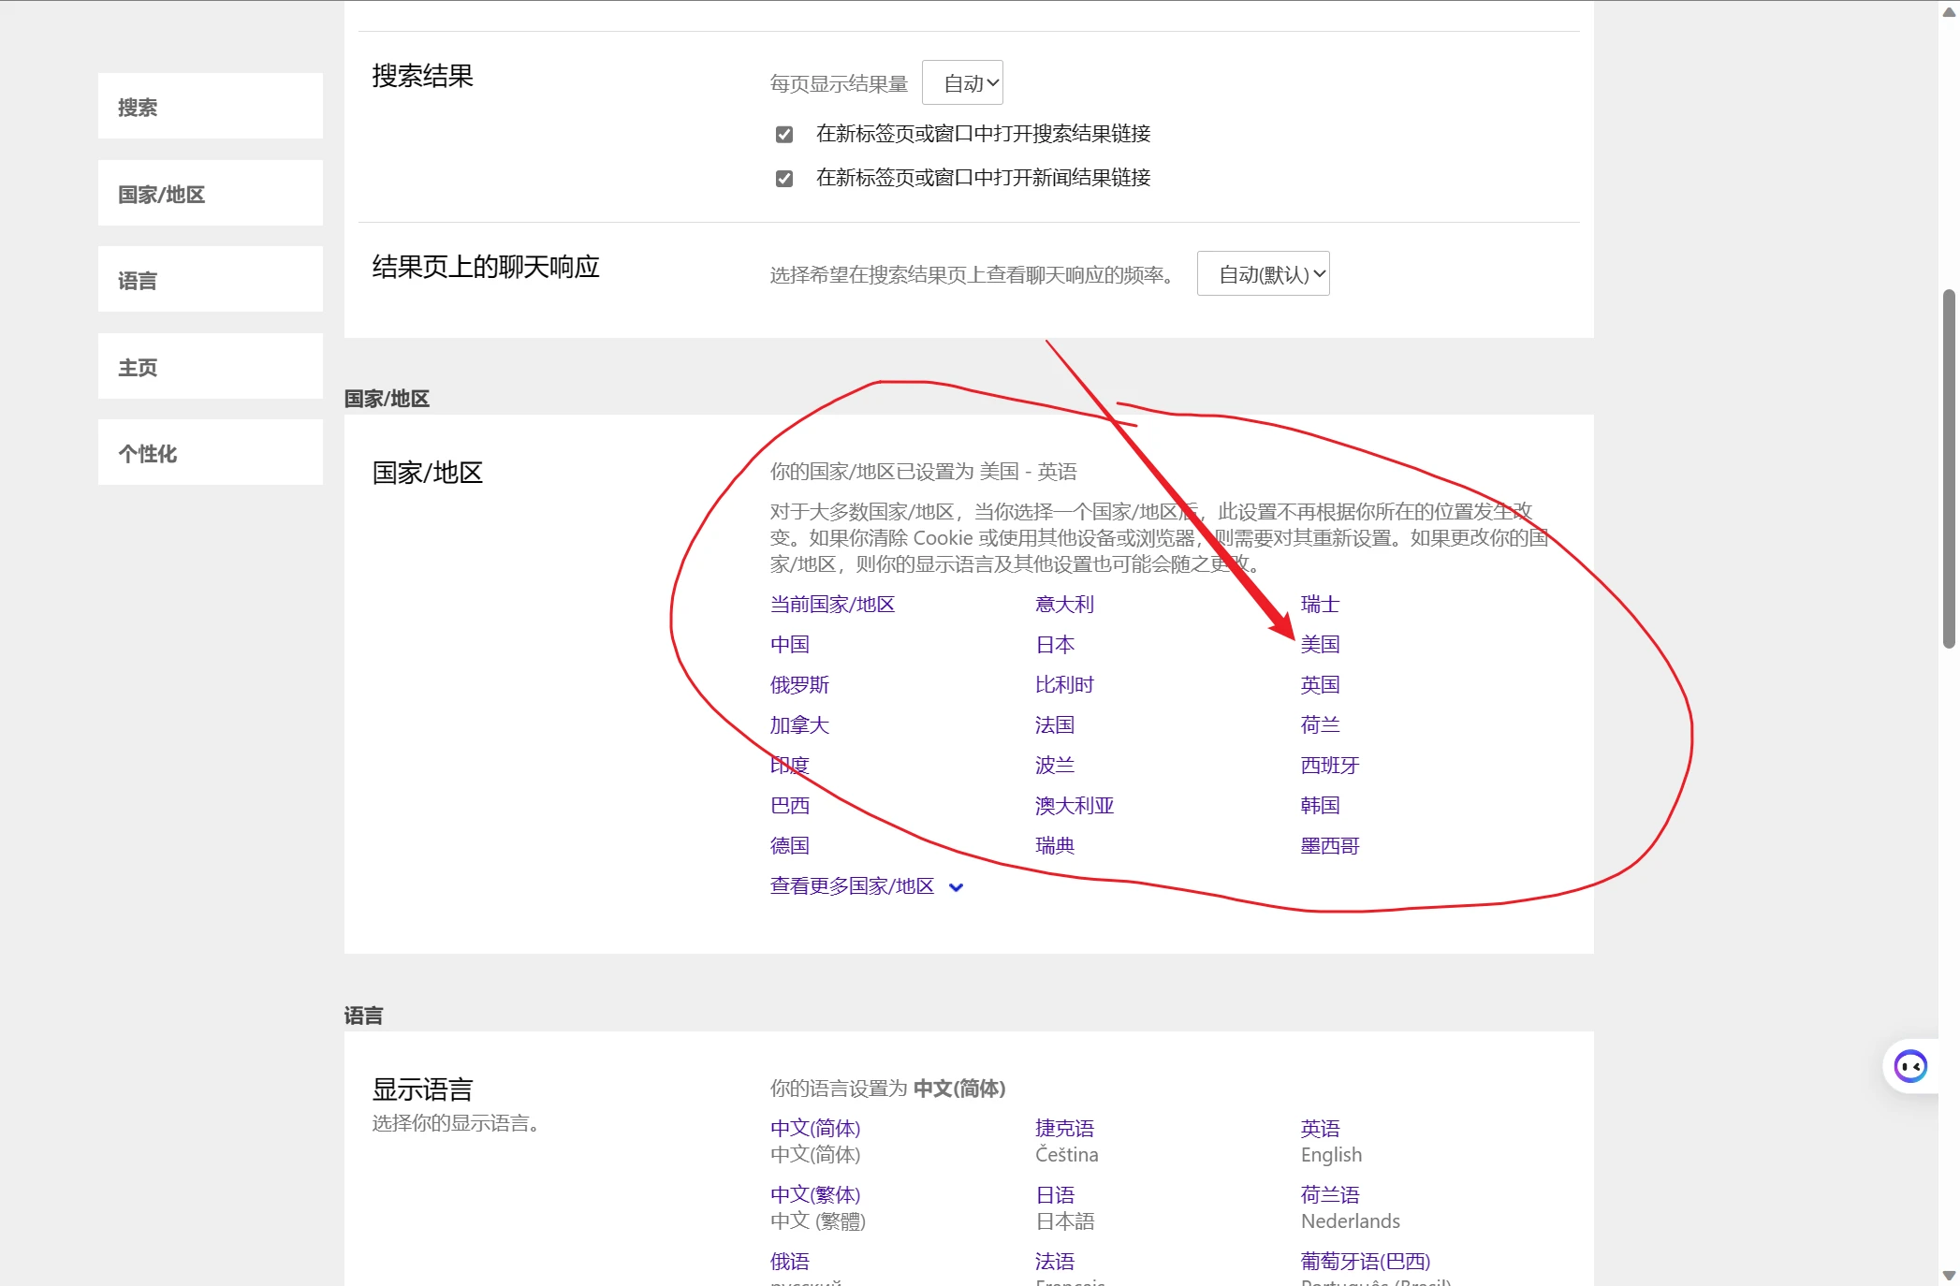Choose 印度 from the country list
Screen dimensions: 1960x1286
[x=790, y=766]
